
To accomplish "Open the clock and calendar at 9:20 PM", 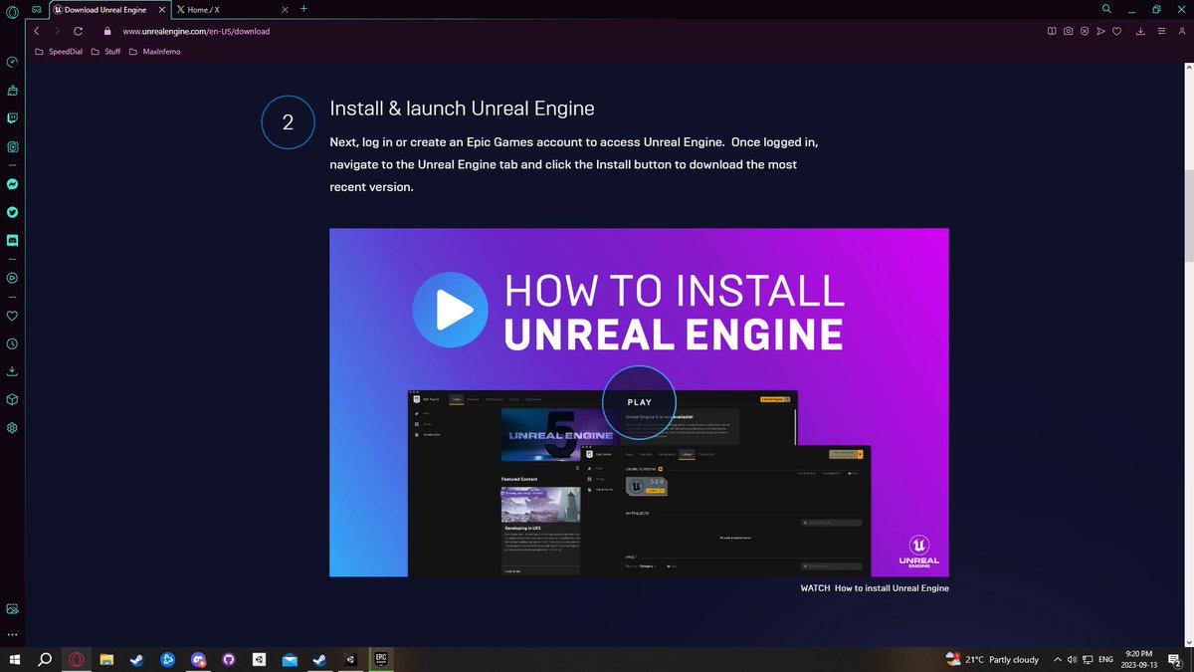I will coord(1140,659).
